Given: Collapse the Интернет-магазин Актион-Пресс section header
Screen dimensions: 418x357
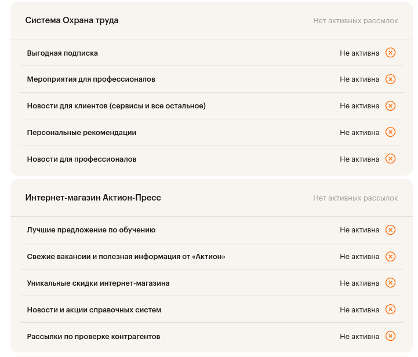Looking at the screenshot, I should pos(93,198).
